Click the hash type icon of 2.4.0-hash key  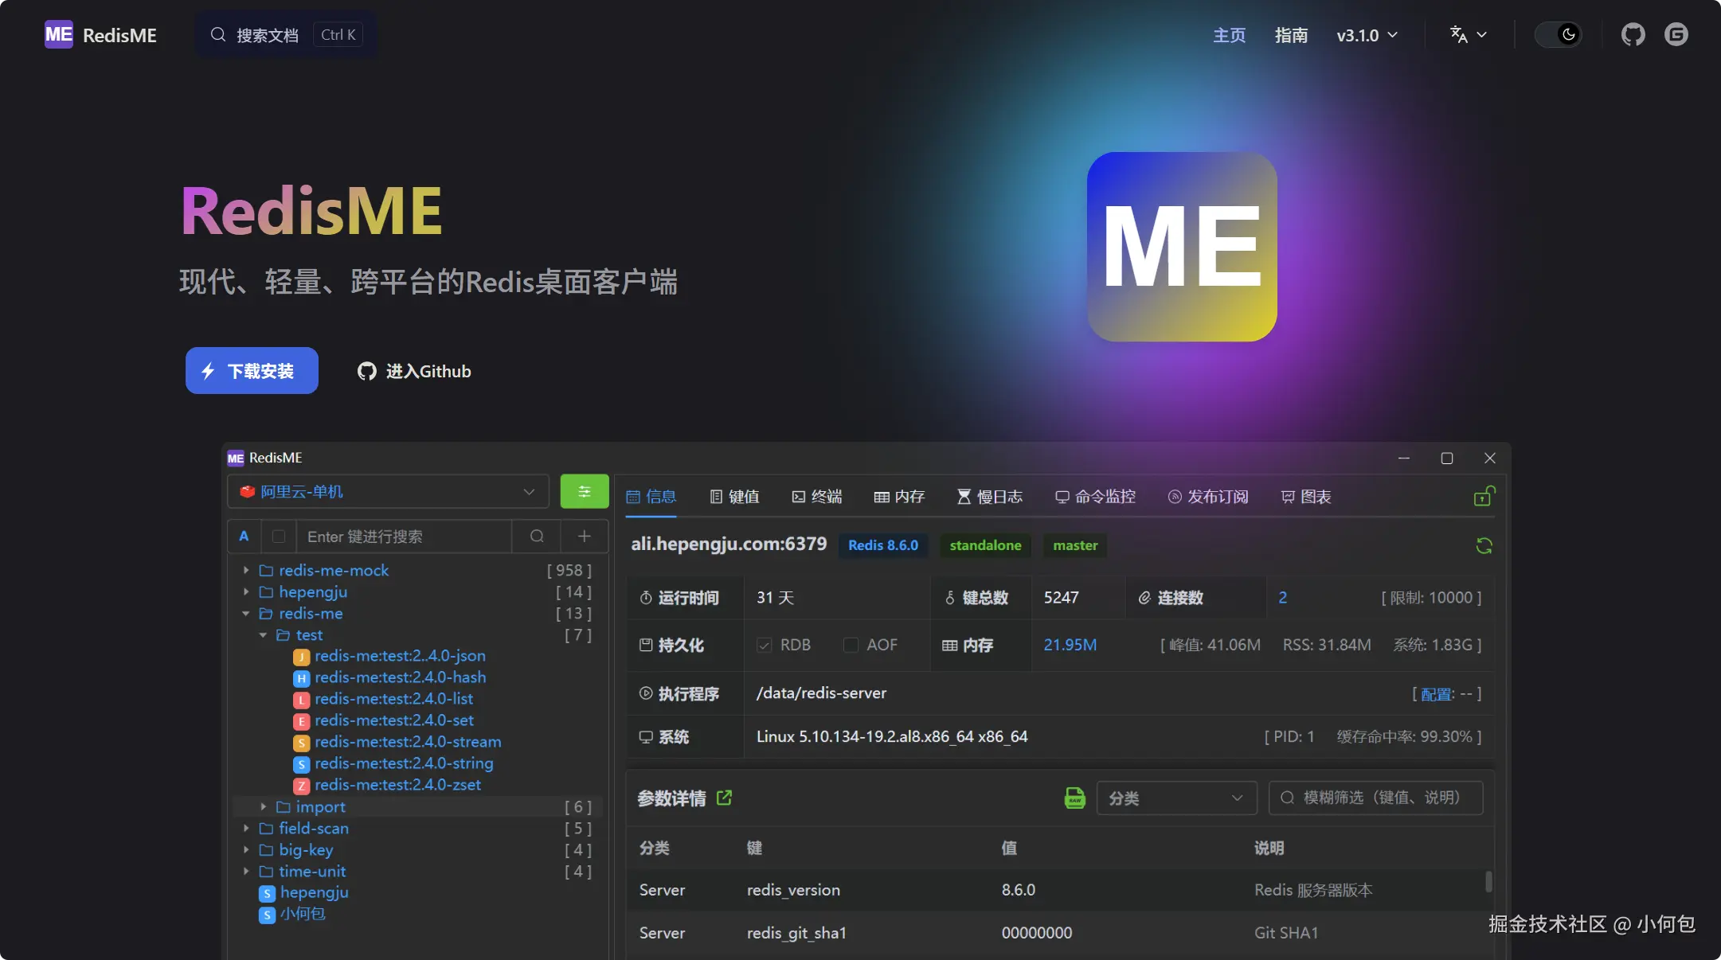coord(301,678)
